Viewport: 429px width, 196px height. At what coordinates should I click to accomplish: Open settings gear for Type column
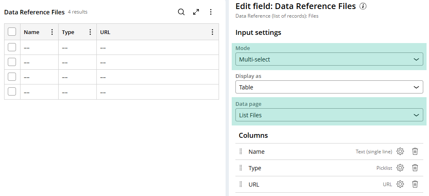[400, 168]
